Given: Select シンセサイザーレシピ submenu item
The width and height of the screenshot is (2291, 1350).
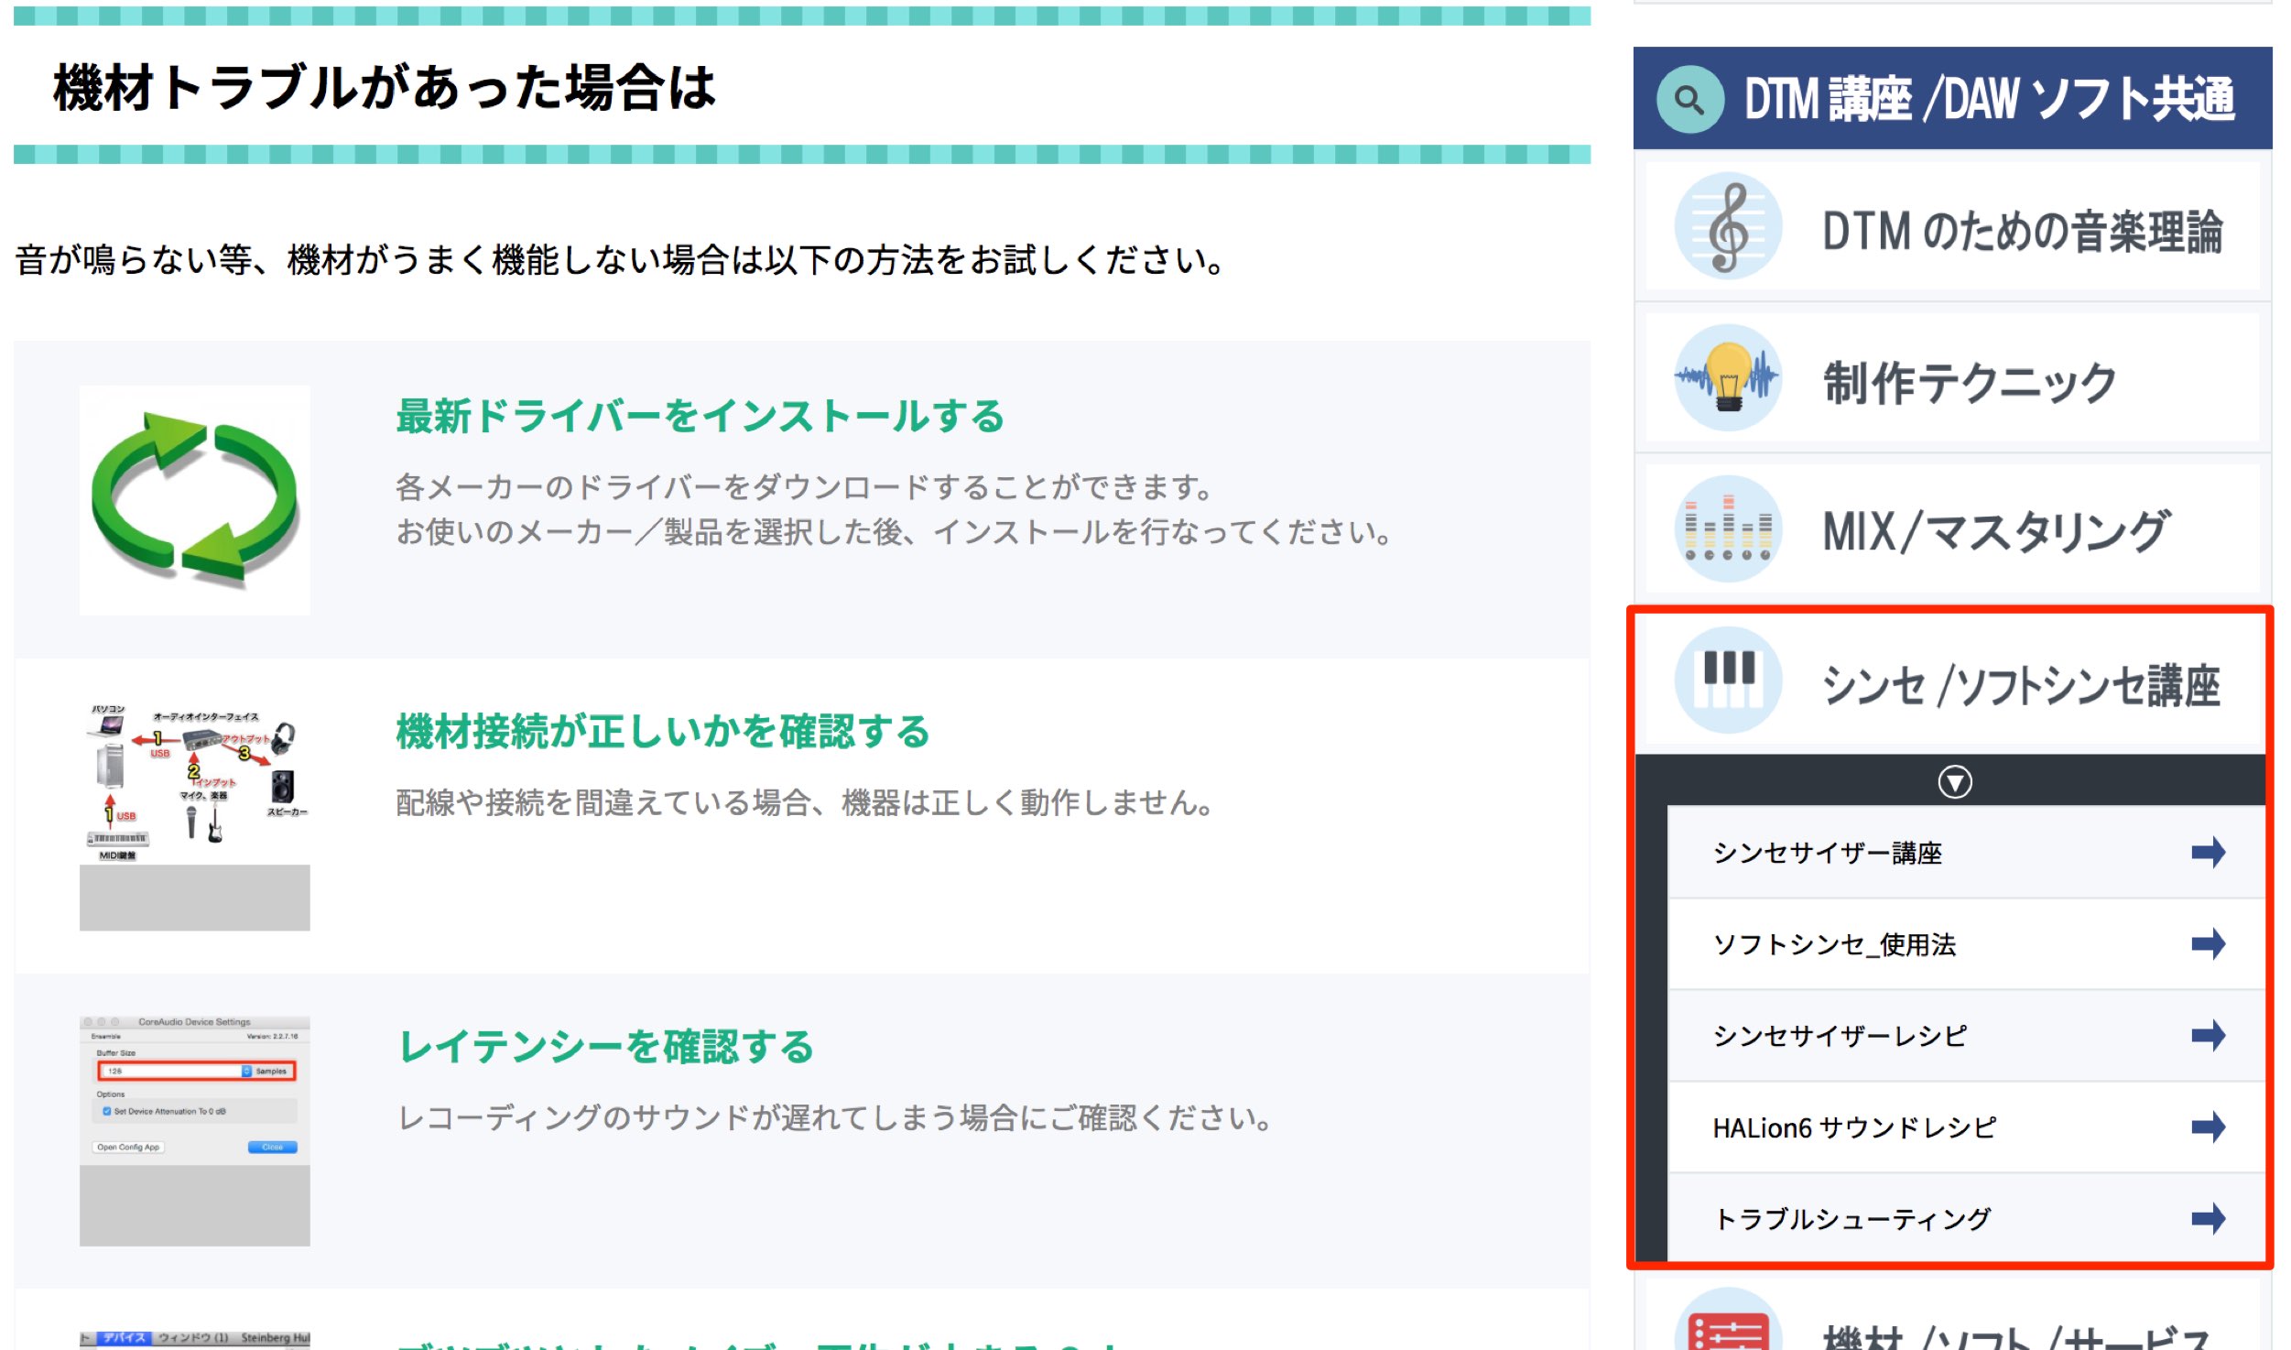Looking at the screenshot, I should [1965, 1036].
